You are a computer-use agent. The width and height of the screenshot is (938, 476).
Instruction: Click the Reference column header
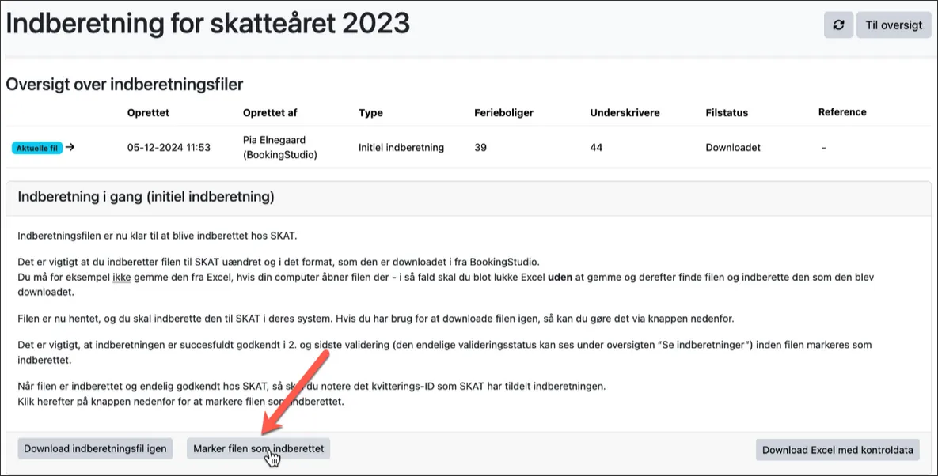pos(842,112)
